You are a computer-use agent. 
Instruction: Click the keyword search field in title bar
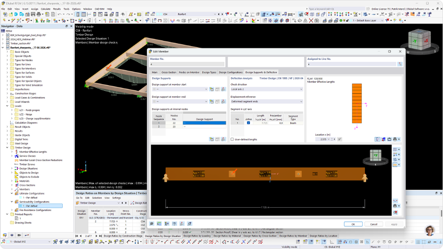click(x=336, y=9)
